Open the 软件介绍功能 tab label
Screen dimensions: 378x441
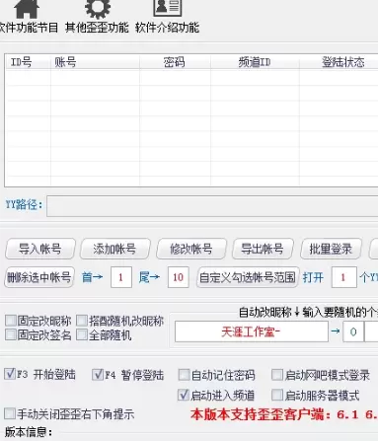click(x=167, y=28)
